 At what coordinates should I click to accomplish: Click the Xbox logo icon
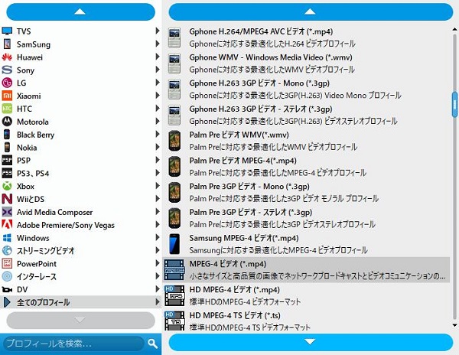coord(7,186)
